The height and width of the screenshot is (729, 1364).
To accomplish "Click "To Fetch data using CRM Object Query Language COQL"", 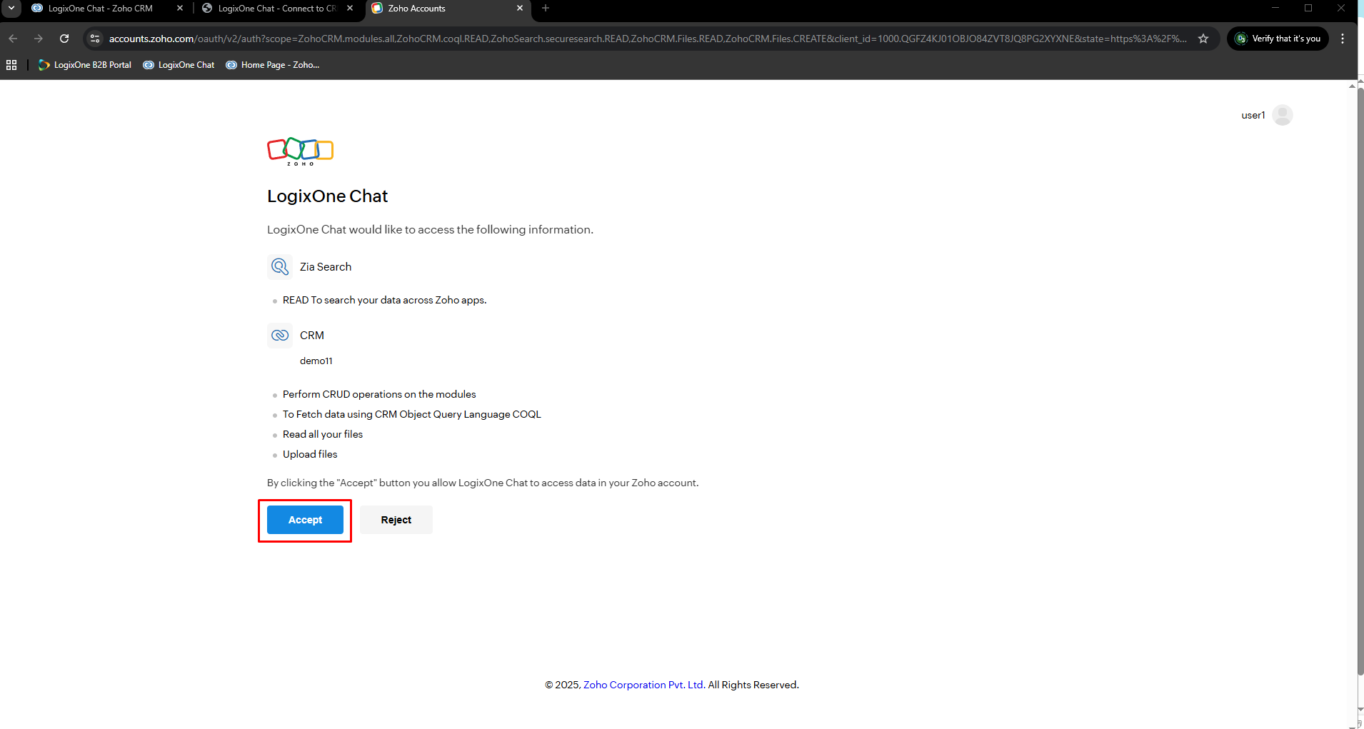I will tap(412, 414).
